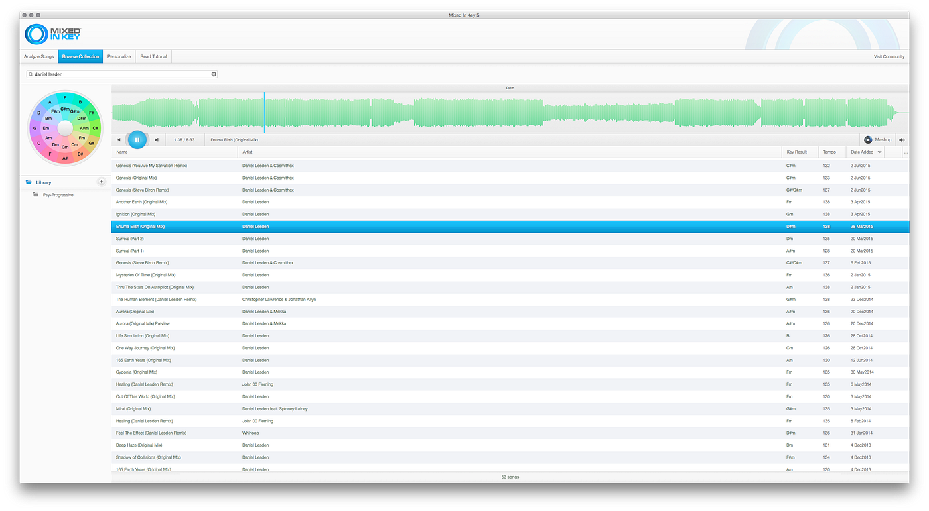Viewport: 929px width, 511px height.
Task: Click the search field containing daniel lesden
Action: 122,74
